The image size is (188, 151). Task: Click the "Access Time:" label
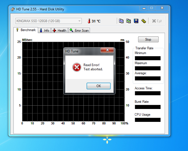click(144, 88)
